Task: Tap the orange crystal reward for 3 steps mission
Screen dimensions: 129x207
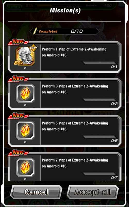Action: click(x=25, y=93)
